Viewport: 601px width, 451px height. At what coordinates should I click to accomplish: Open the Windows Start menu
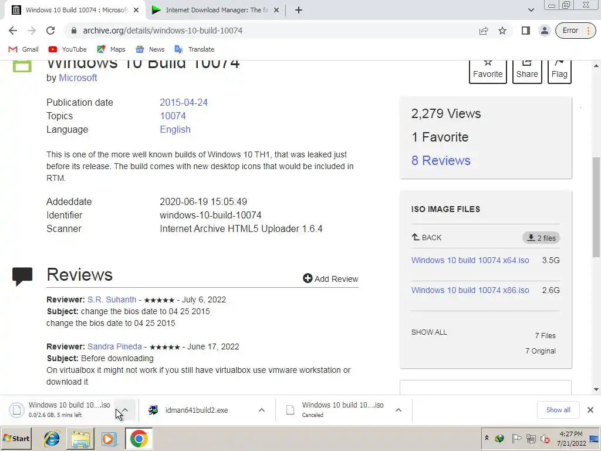click(x=16, y=438)
